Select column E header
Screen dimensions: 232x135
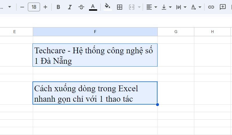coord(14,32)
